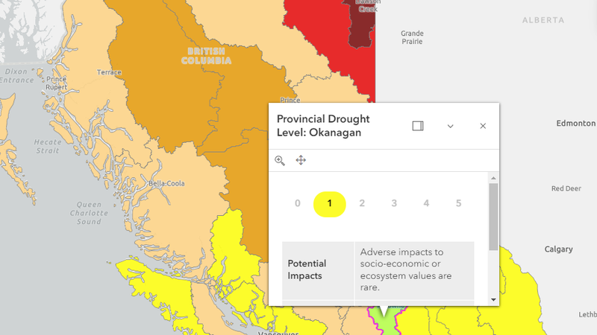This screenshot has height=335, width=597.
Task: Click the Prince Rupert map label
Action: (56, 83)
